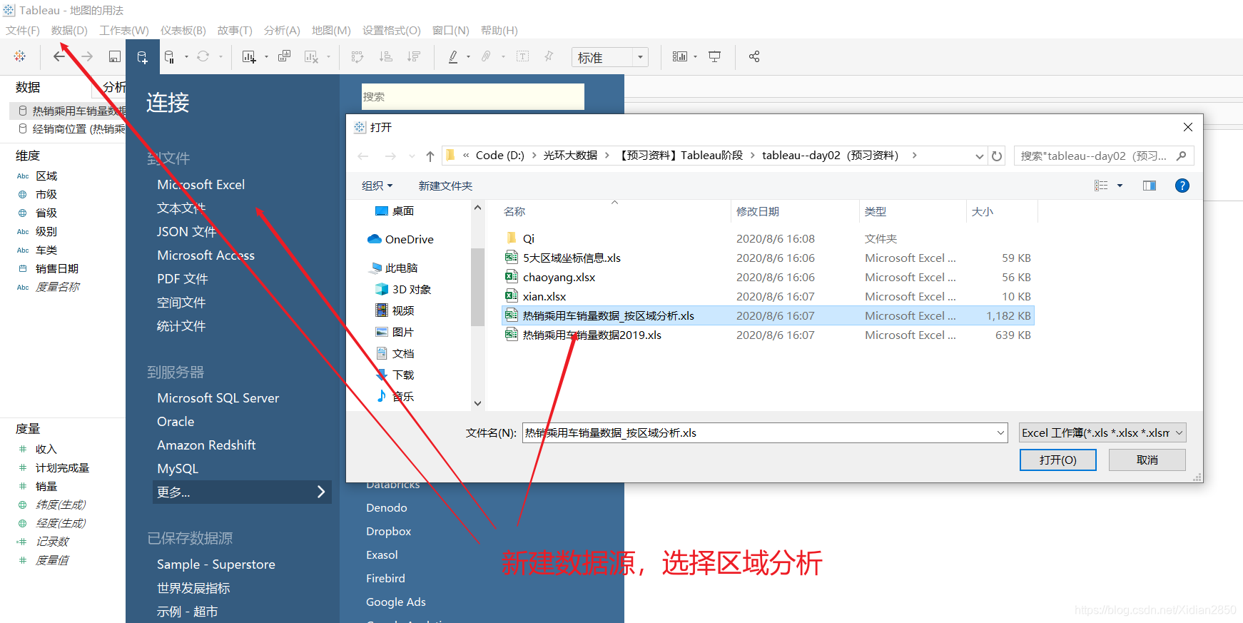Click the sort ascending icon
The width and height of the screenshot is (1243, 623).
(x=386, y=56)
